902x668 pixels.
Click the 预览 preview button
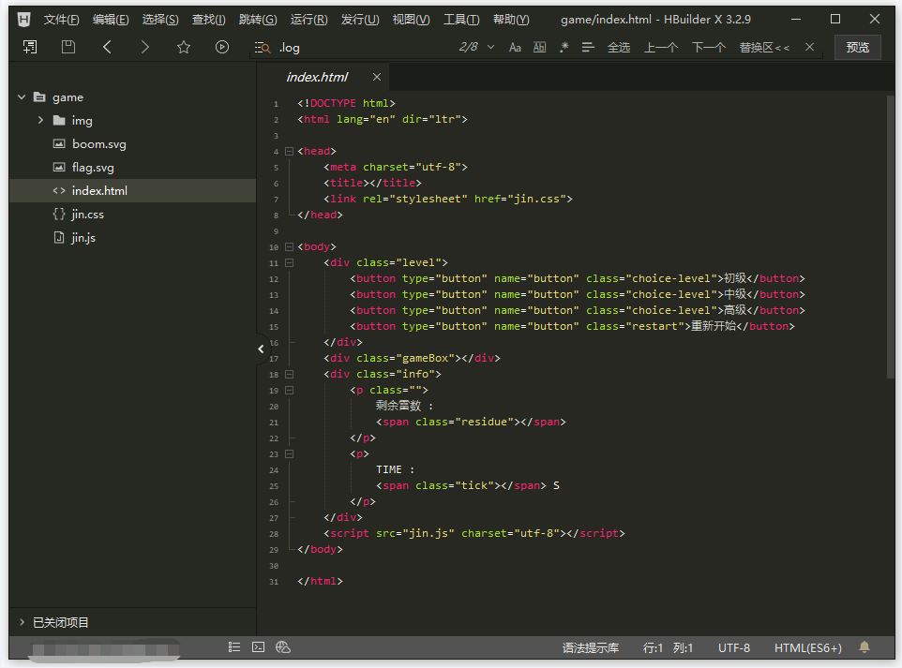[857, 47]
